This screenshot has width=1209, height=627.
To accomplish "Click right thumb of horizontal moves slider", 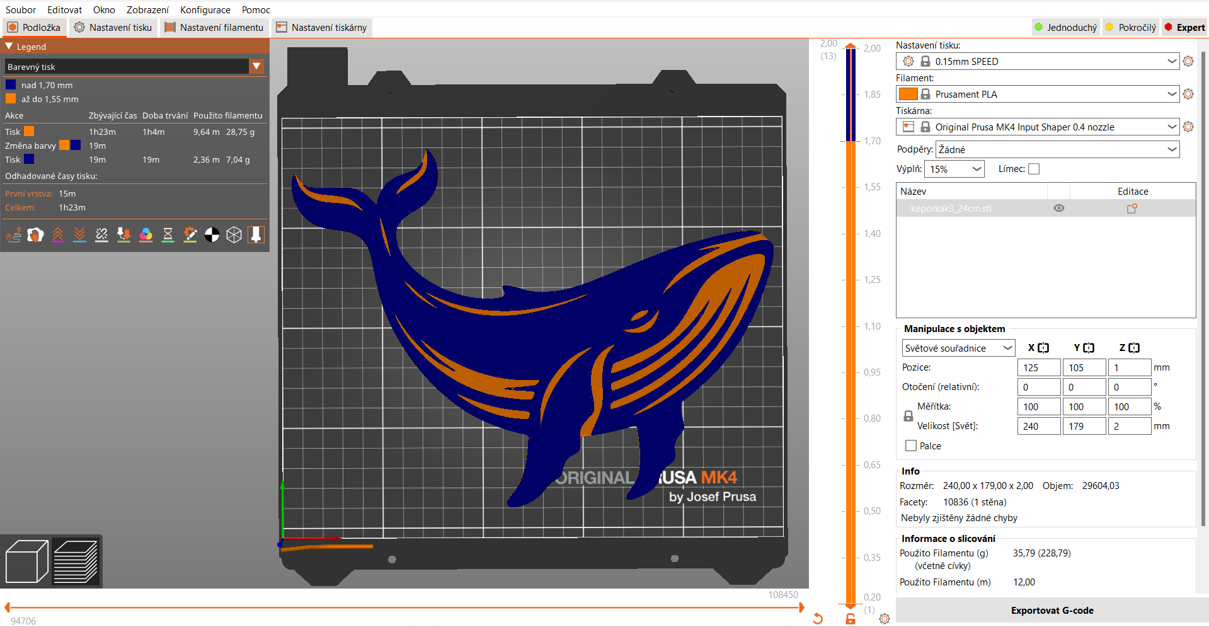I will coord(801,607).
